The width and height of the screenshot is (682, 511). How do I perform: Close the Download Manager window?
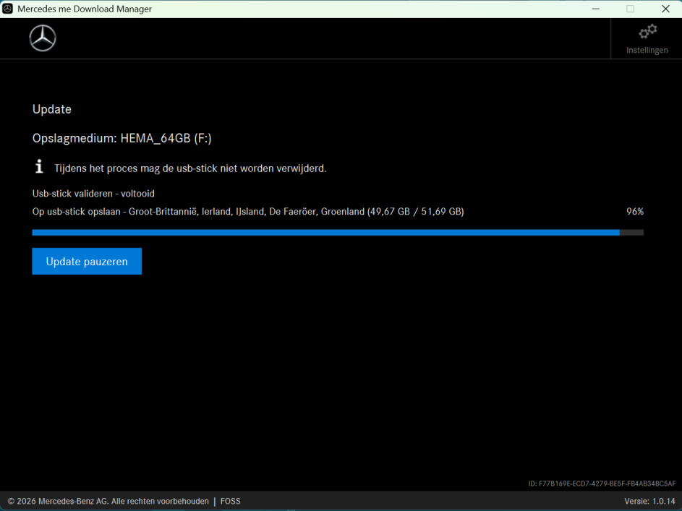[x=665, y=9]
